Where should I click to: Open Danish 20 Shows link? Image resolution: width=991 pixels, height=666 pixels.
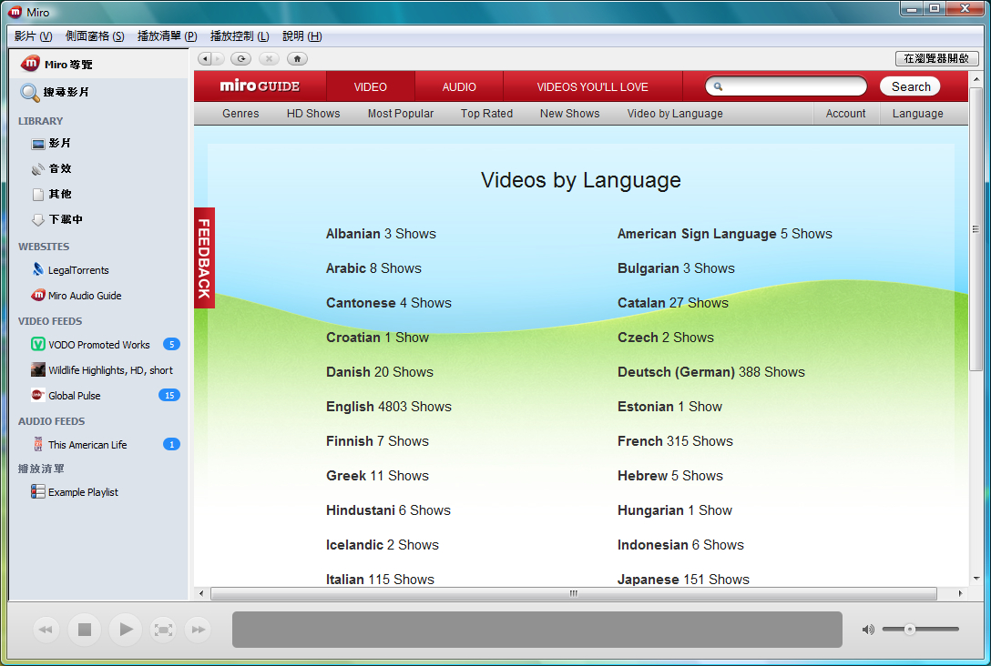(379, 372)
